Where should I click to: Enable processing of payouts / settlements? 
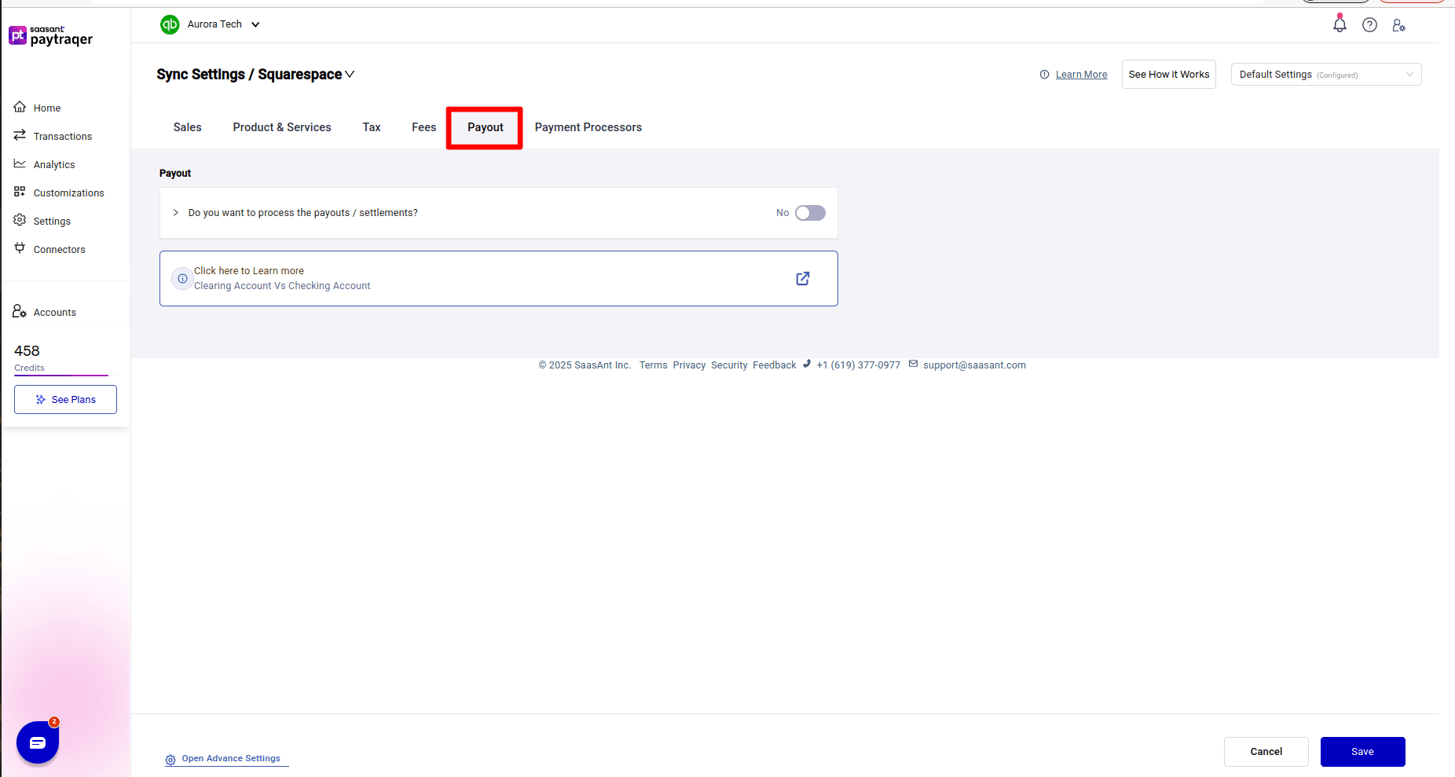(x=810, y=213)
